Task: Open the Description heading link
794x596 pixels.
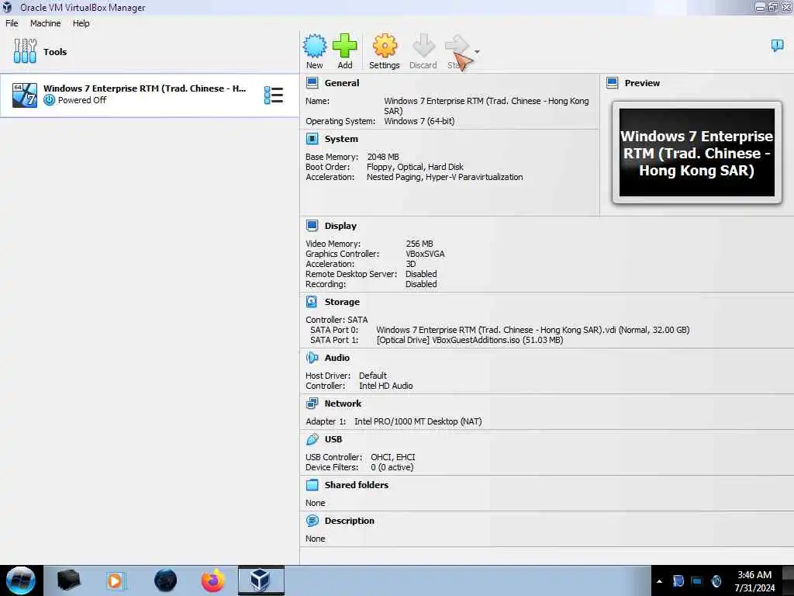Action: point(350,521)
